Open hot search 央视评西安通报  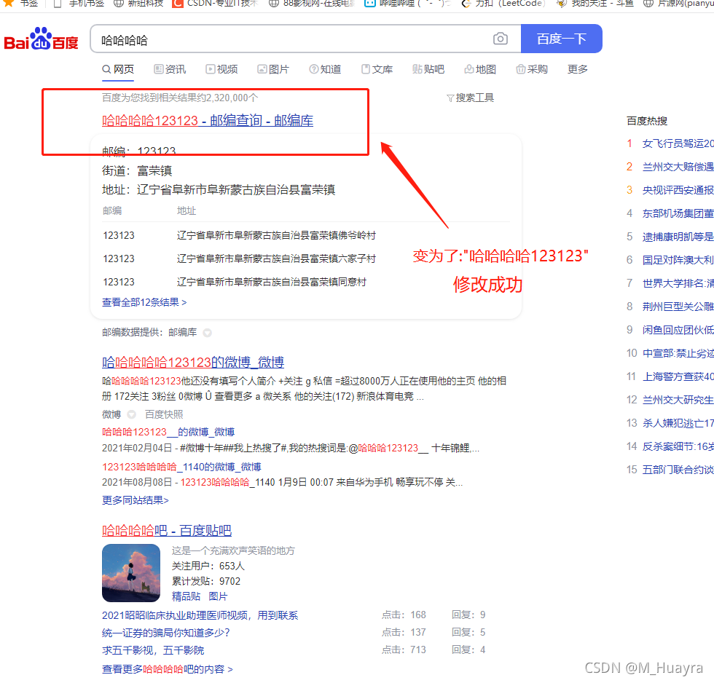[x=678, y=190]
